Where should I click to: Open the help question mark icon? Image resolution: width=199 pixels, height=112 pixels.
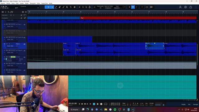pyautogui.click(x=142, y=7)
